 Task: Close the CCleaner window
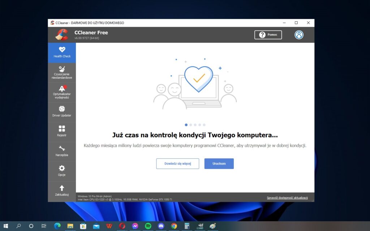point(308,23)
